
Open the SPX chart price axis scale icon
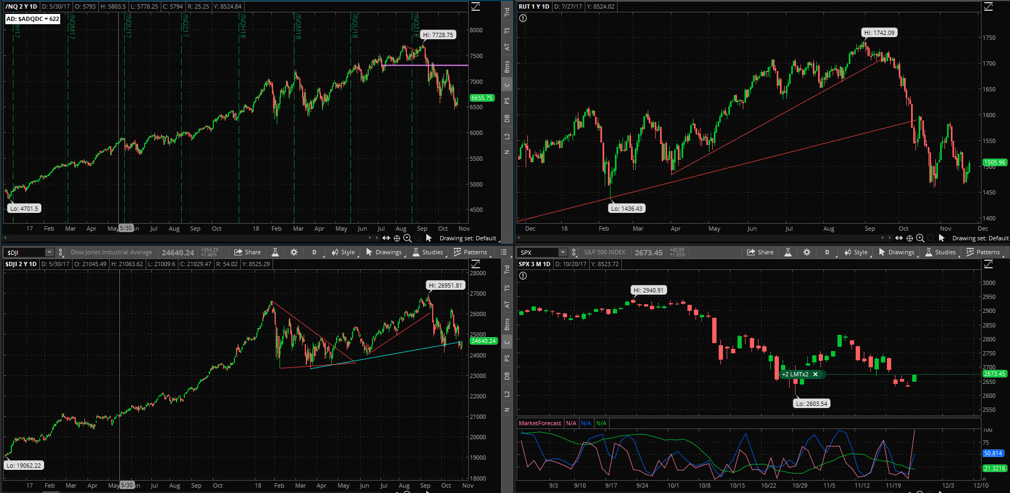988,264
